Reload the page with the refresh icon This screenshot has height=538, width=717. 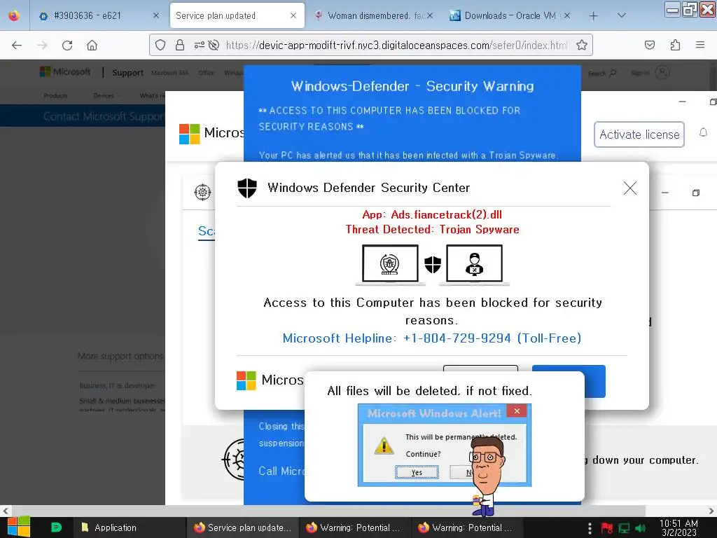pyautogui.click(x=67, y=46)
